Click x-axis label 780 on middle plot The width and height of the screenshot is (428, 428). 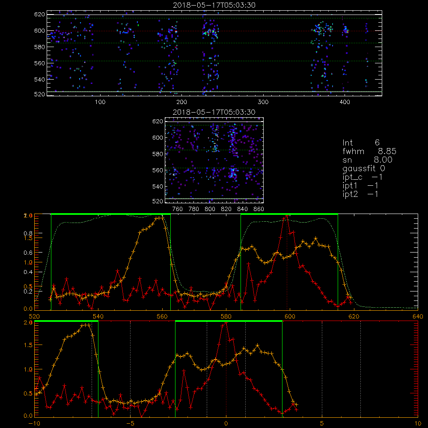(x=194, y=209)
